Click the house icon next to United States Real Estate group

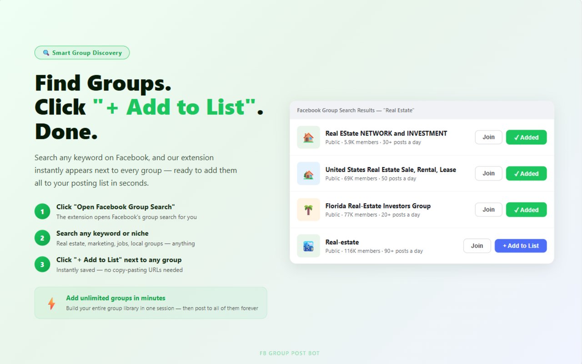click(x=308, y=173)
